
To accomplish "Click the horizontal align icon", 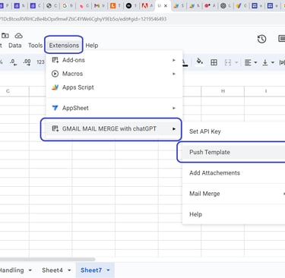I will (x=248, y=62).
